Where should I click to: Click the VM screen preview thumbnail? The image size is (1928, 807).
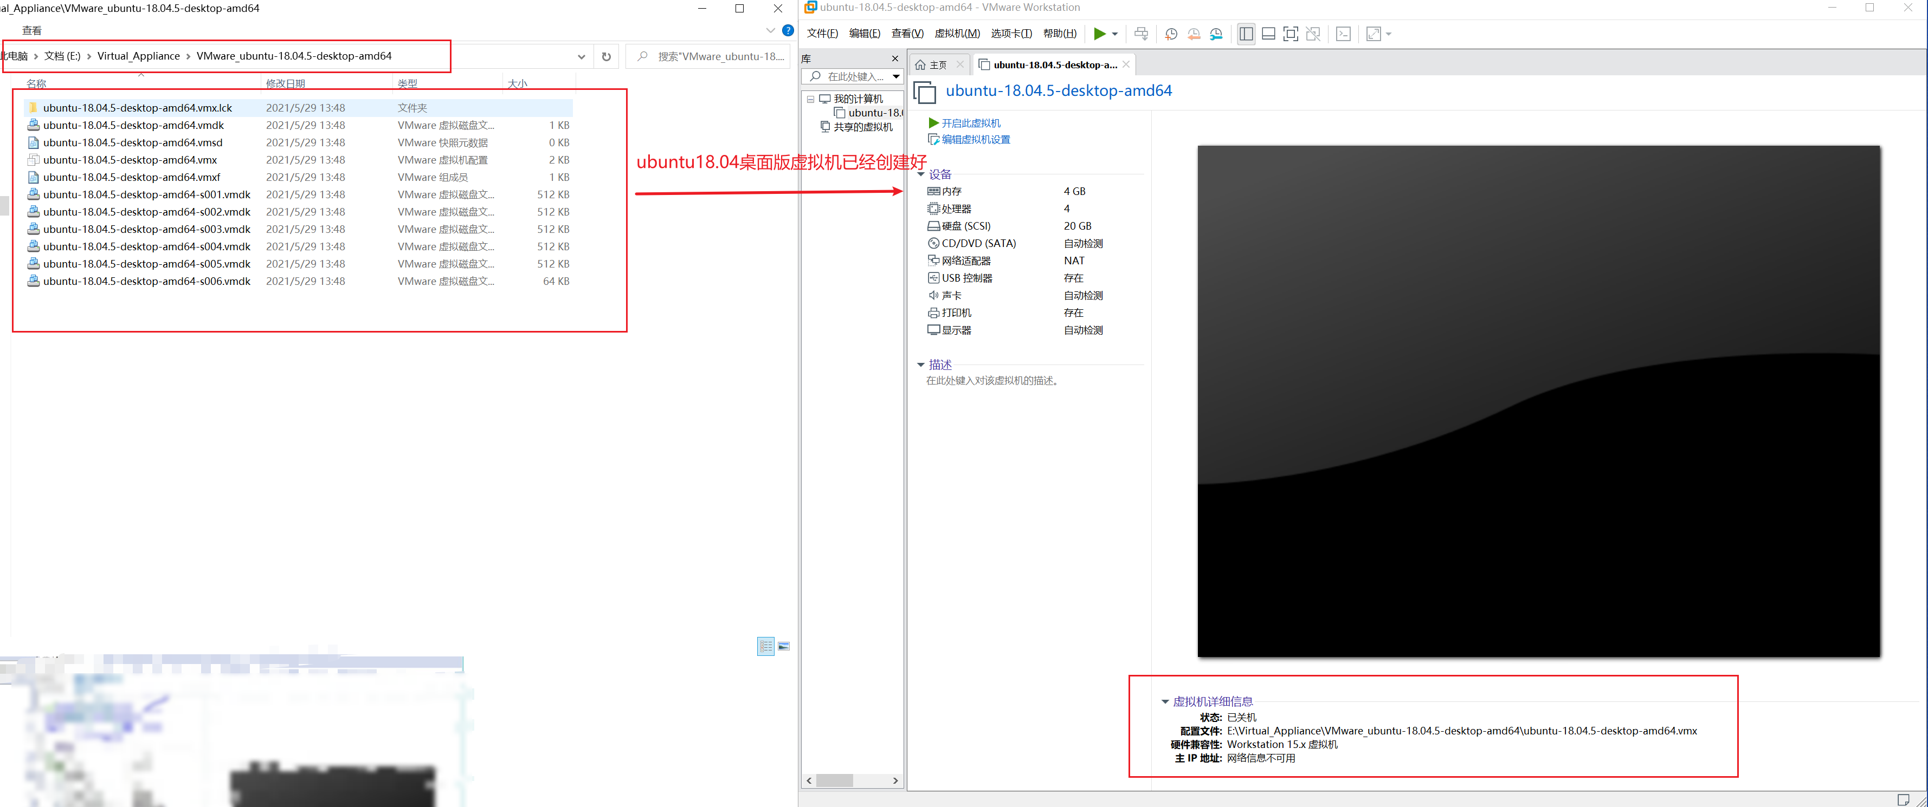click(x=1538, y=402)
